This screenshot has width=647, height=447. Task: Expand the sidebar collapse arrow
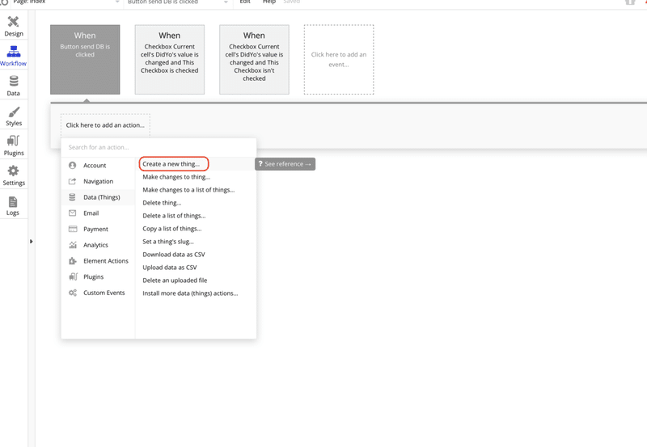(x=31, y=241)
